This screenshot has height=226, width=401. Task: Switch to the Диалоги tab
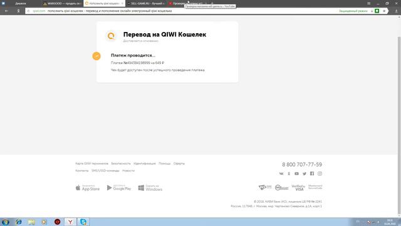(21, 3)
